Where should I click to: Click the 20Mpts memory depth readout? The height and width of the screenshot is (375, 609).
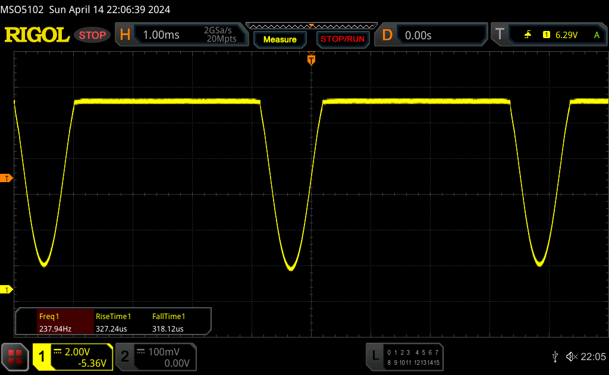(221, 39)
